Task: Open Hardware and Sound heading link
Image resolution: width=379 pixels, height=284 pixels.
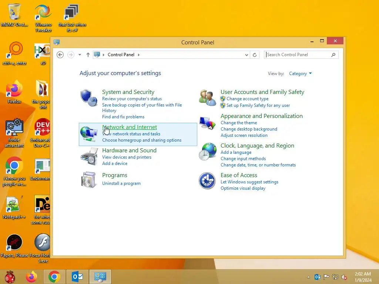Action: coord(129,151)
